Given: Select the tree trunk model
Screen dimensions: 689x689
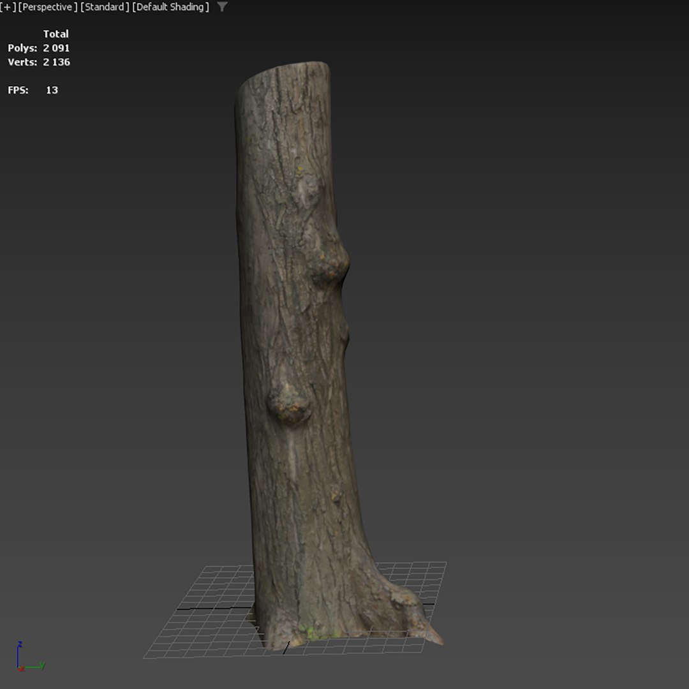Looking at the screenshot, I should [303, 352].
